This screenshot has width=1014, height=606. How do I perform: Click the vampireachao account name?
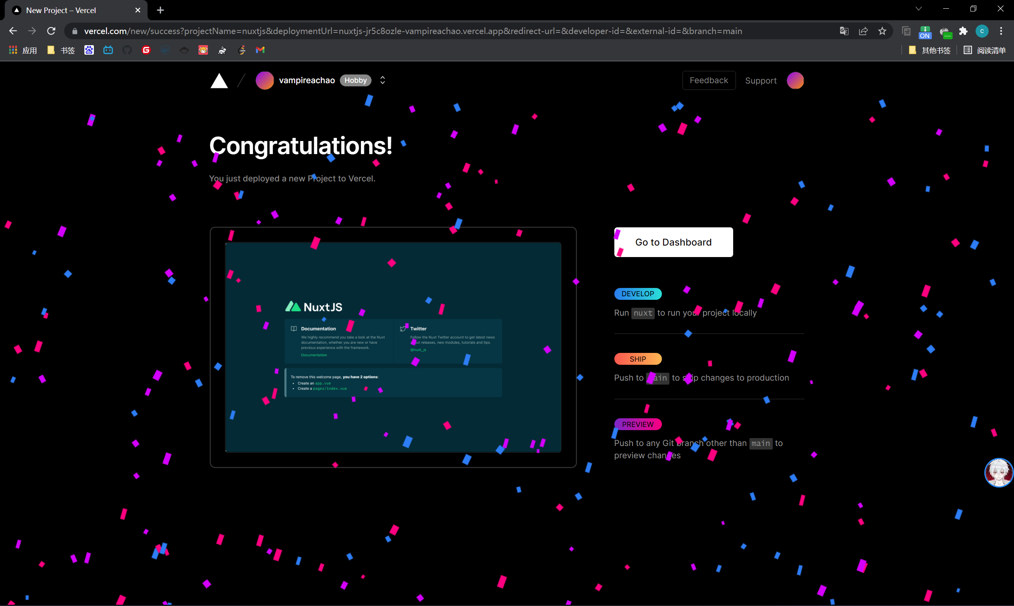click(307, 80)
